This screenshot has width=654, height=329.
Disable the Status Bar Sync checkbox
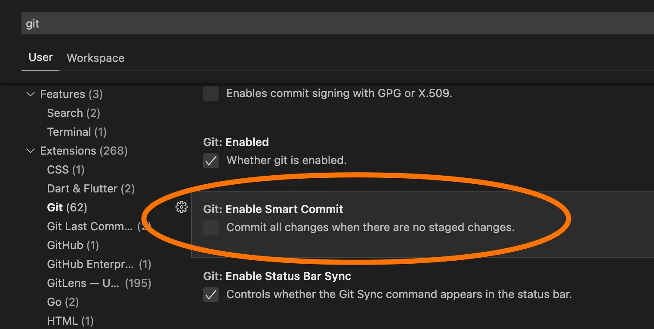211,295
